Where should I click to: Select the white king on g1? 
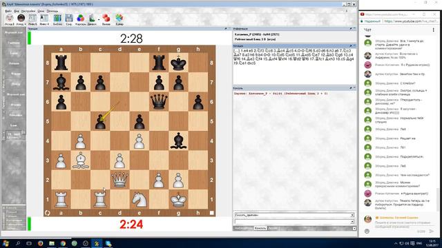coord(178,199)
